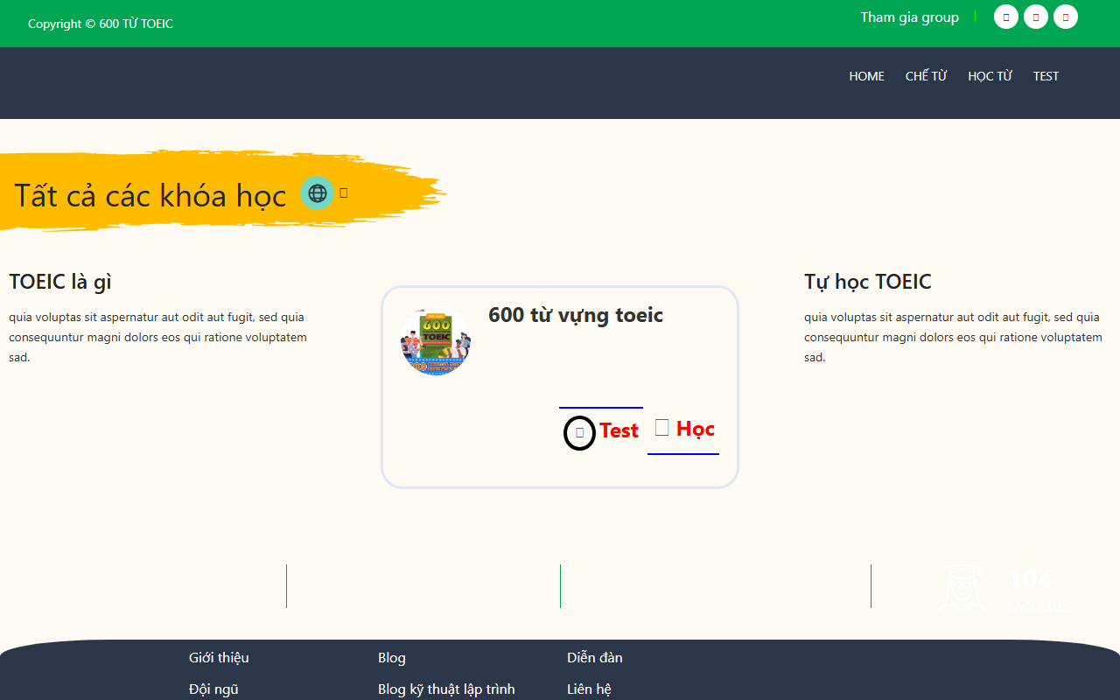Open Blog kỹ thuật lập trình link
Image resolution: width=1120 pixels, height=700 pixels.
tap(446, 689)
